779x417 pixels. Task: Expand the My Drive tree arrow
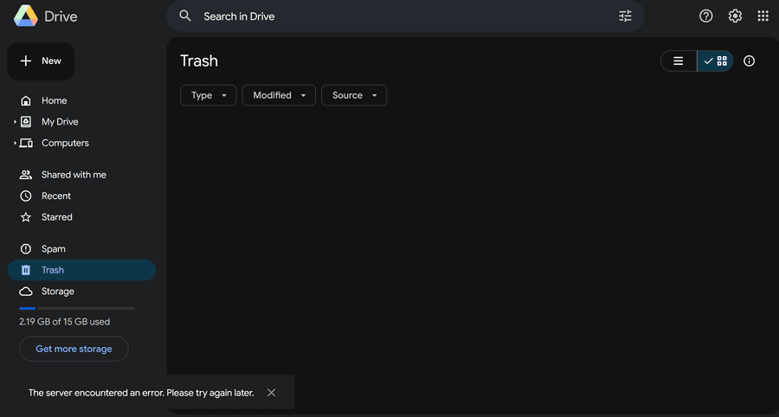15,122
